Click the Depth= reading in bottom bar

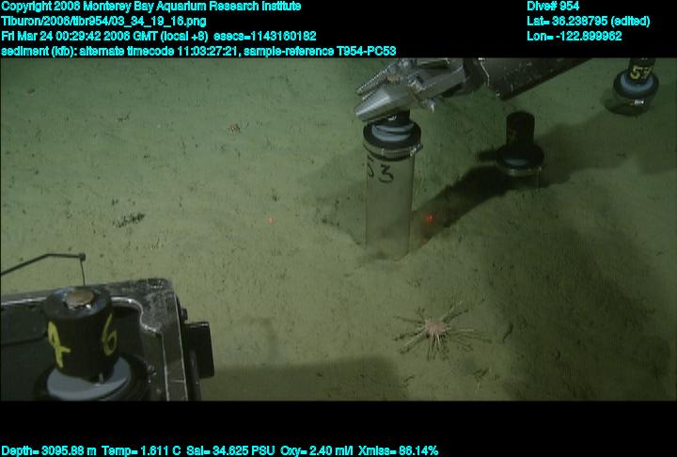49,451
